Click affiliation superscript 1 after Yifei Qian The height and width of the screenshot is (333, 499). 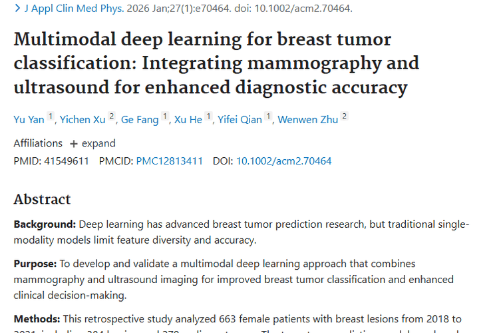tap(269, 117)
